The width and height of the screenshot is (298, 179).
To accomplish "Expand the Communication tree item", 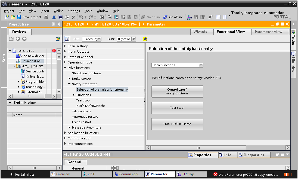I will (65, 138).
